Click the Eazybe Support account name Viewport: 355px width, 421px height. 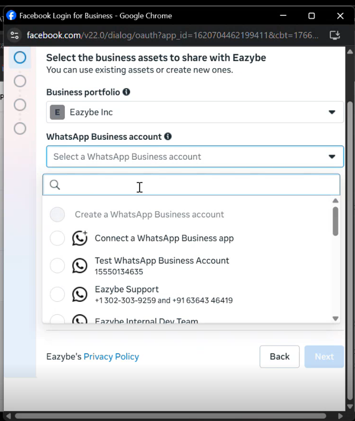click(127, 289)
